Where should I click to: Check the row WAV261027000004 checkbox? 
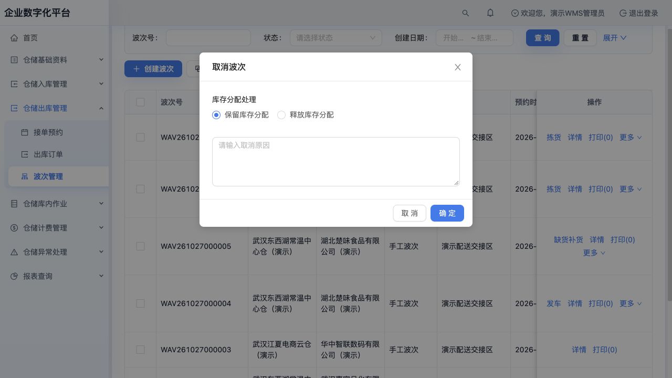140,303
